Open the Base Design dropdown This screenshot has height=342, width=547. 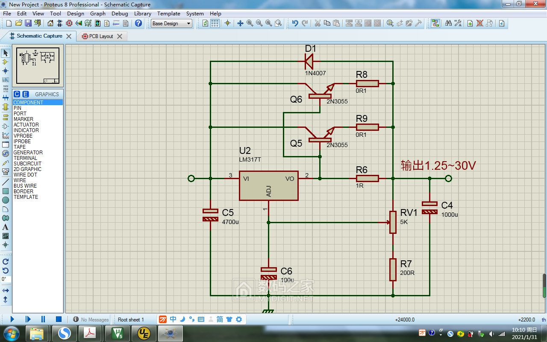tap(171, 24)
